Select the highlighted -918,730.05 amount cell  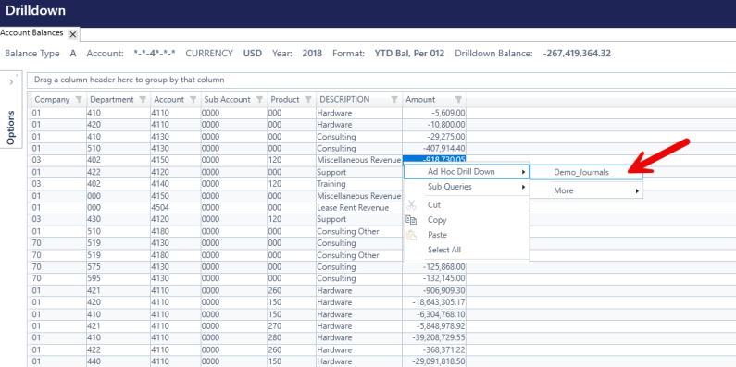(434, 160)
